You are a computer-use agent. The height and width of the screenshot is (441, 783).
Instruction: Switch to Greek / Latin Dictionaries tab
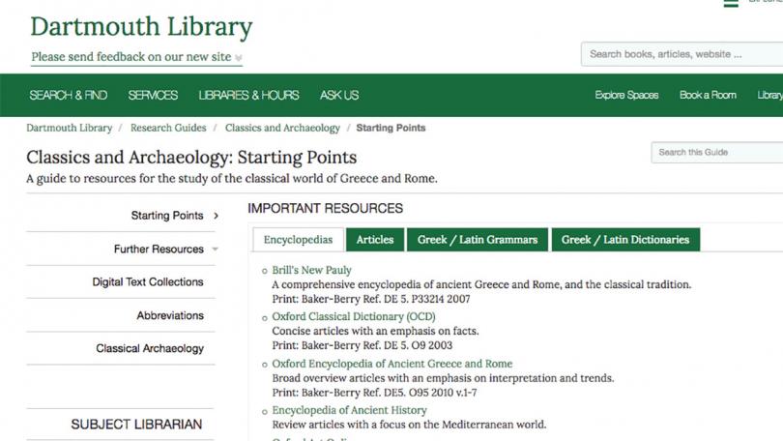coord(625,240)
